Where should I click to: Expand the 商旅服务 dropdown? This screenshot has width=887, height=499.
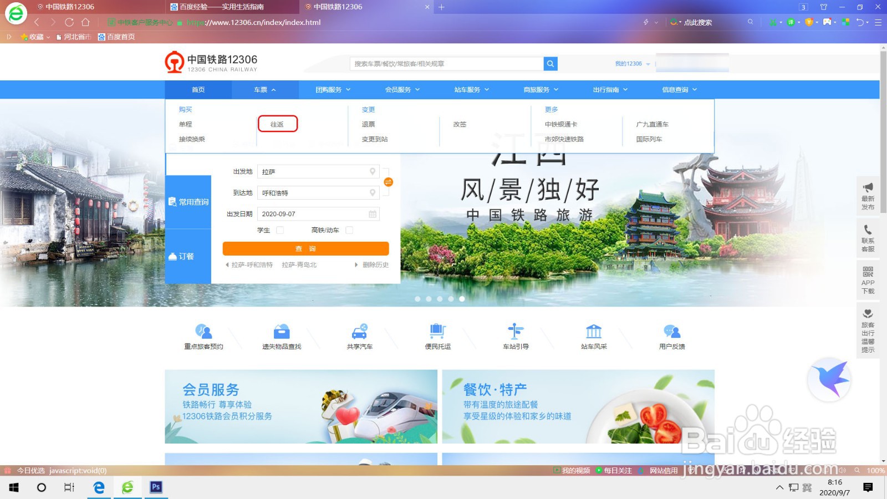541,90
